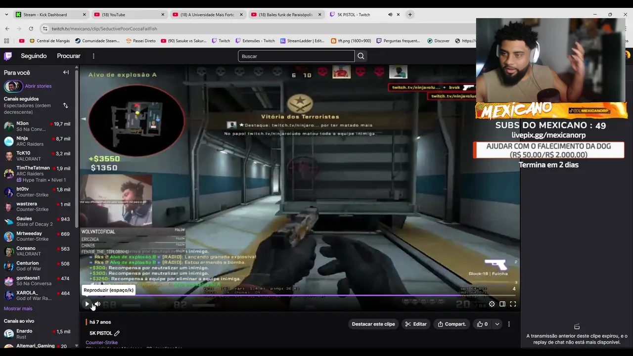Click the search magnifier button
The height and width of the screenshot is (356, 633).
pyautogui.click(x=361, y=56)
